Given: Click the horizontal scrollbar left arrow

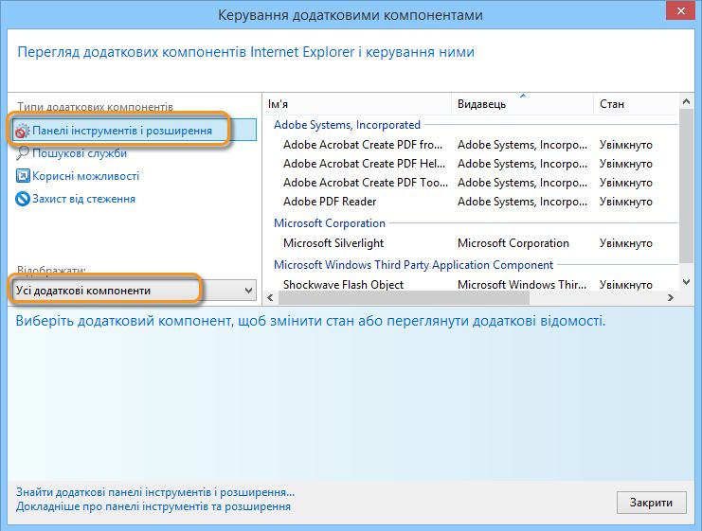Looking at the screenshot, I should pyautogui.click(x=270, y=297).
